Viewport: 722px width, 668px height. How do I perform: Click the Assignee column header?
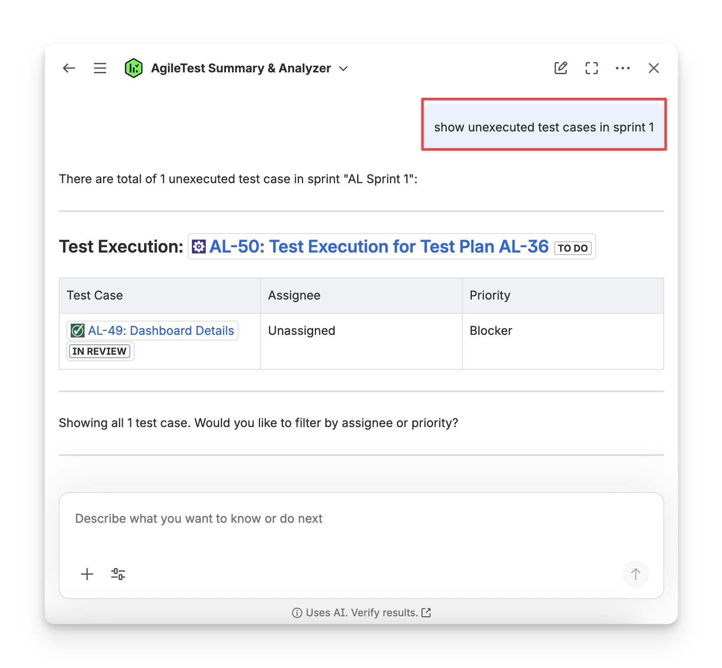pyautogui.click(x=294, y=295)
